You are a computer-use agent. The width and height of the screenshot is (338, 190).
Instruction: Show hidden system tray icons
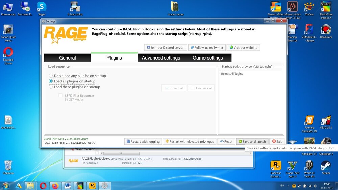[288, 186]
